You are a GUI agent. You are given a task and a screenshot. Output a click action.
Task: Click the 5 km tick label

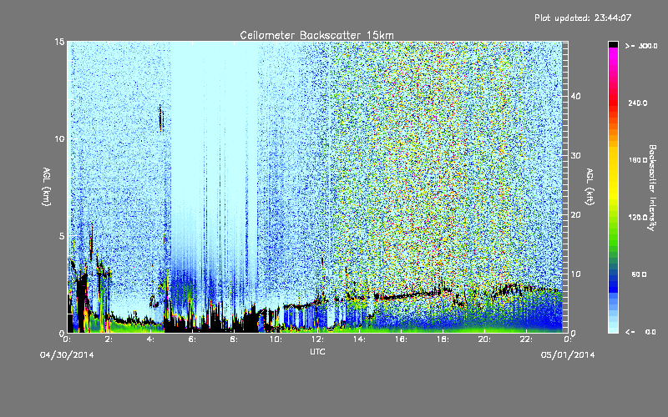62,236
